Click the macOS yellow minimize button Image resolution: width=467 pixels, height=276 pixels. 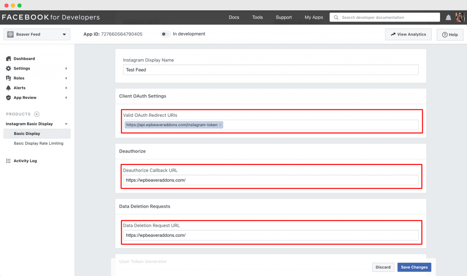tap(13, 5)
